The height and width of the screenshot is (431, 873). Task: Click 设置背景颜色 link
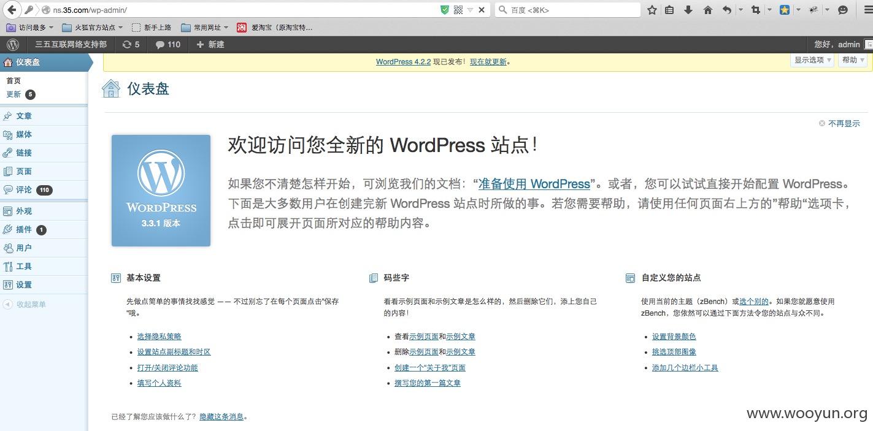point(674,337)
